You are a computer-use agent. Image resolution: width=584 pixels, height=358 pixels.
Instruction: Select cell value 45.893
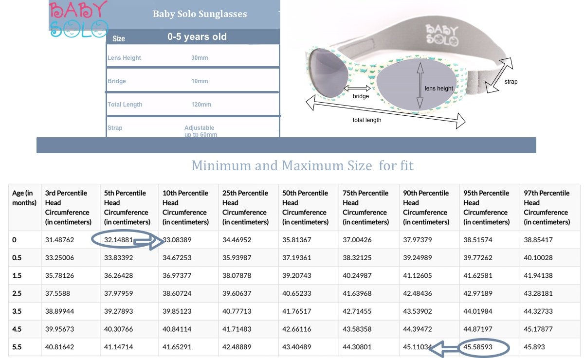coord(534,347)
